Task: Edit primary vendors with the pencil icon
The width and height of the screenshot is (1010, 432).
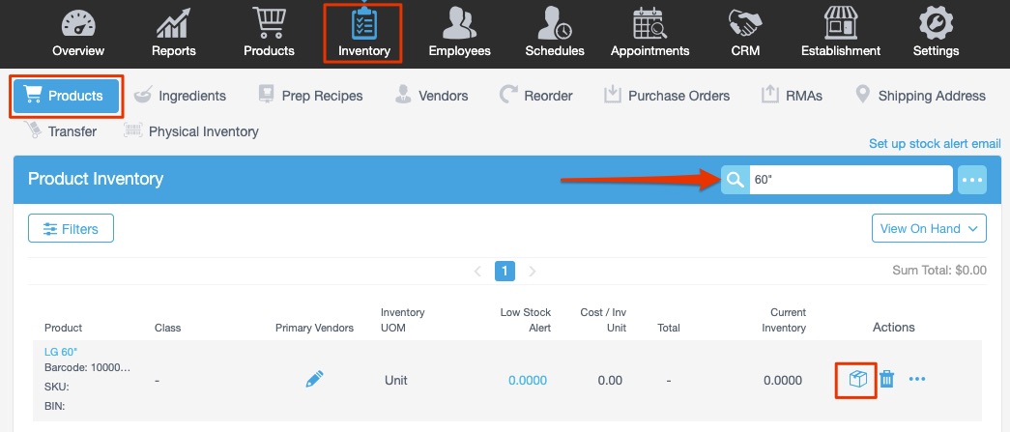Action: tap(314, 380)
